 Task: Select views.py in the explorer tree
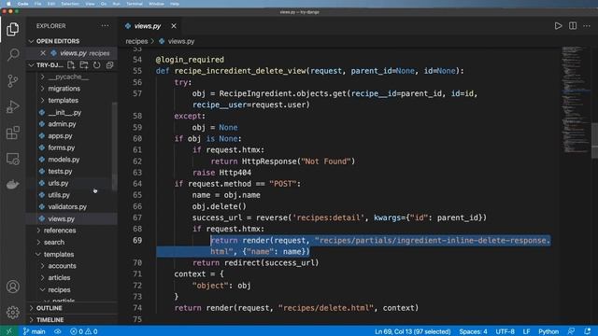[x=61, y=218]
